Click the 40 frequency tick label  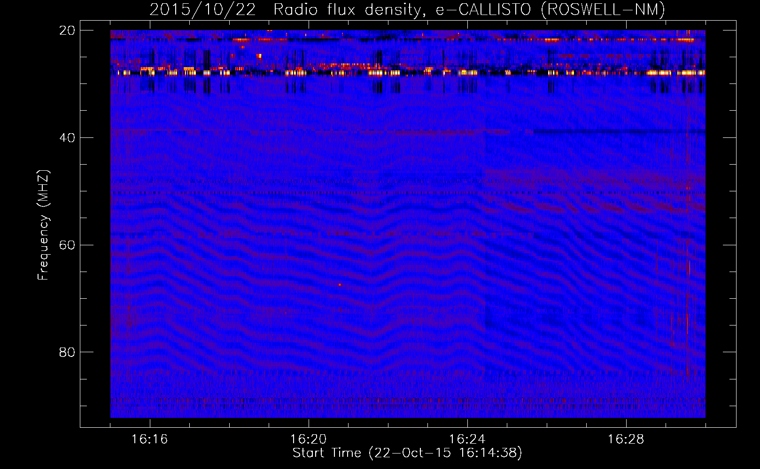(67, 138)
